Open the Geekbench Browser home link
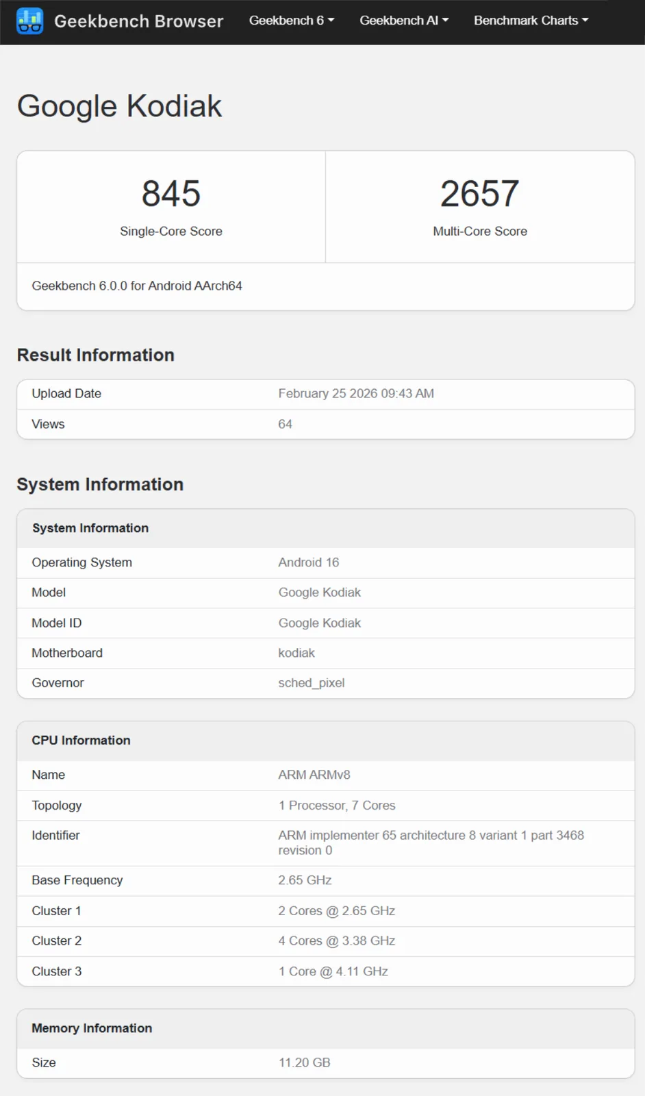This screenshot has height=1096, width=645. point(138,21)
